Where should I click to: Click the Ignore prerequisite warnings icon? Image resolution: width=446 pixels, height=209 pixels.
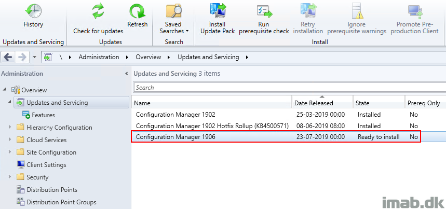(357, 11)
